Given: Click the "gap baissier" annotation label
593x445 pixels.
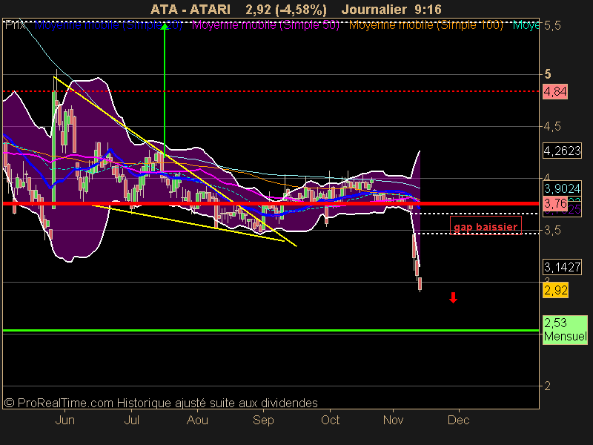Looking at the screenshot, I should pyautogui.click(x=486, y=227).
